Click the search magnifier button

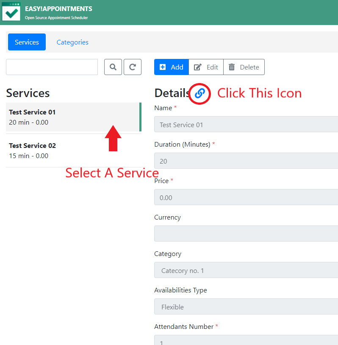[113, 67]
